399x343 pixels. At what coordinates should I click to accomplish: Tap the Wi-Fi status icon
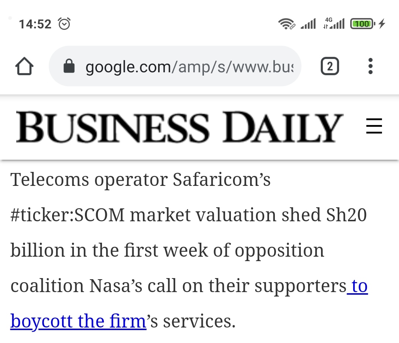[x=287, y=24]
